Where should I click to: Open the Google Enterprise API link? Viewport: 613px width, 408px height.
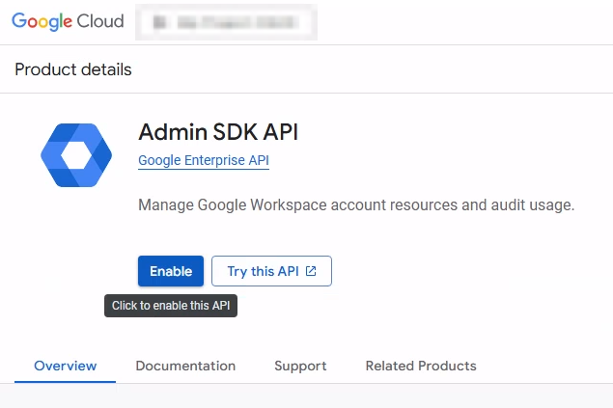pyautogui.click(x=204, y=160)
